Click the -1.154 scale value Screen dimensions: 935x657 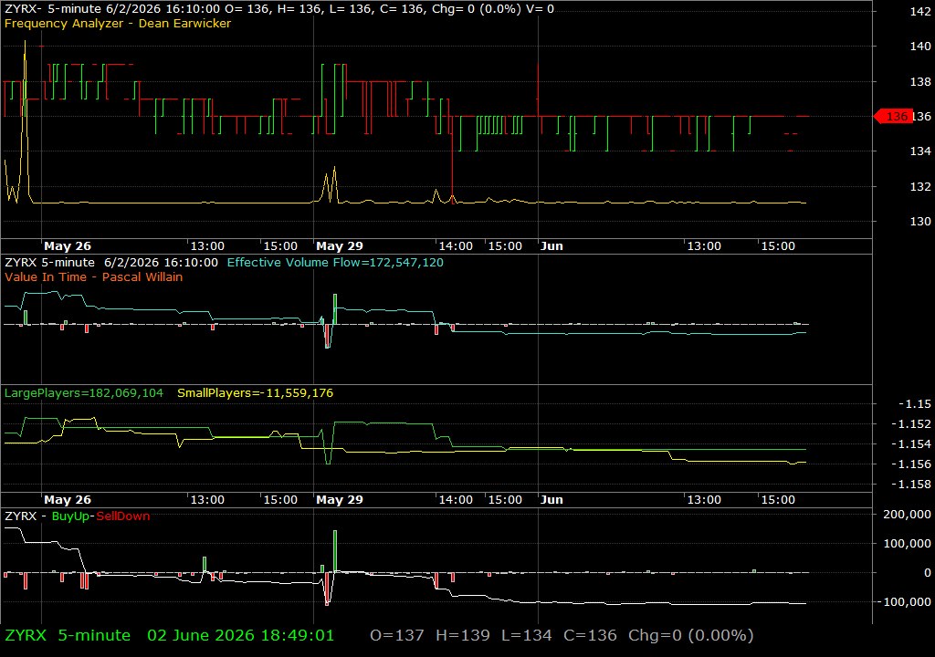pos(910,443)
